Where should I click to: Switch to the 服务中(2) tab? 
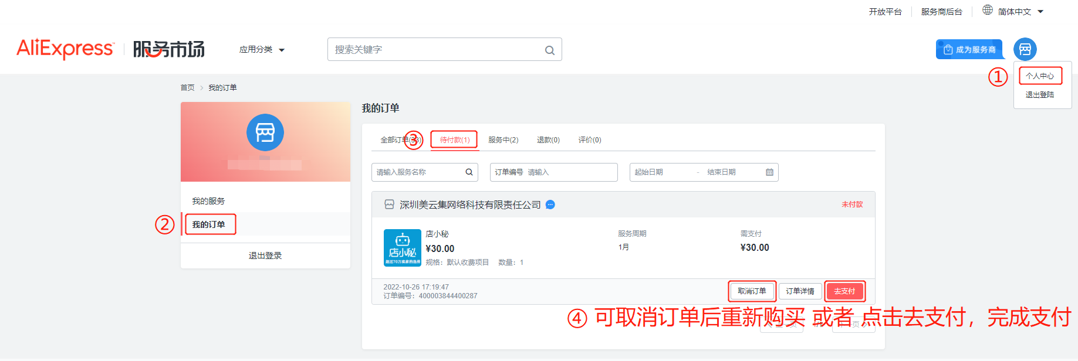coord(503,140)
